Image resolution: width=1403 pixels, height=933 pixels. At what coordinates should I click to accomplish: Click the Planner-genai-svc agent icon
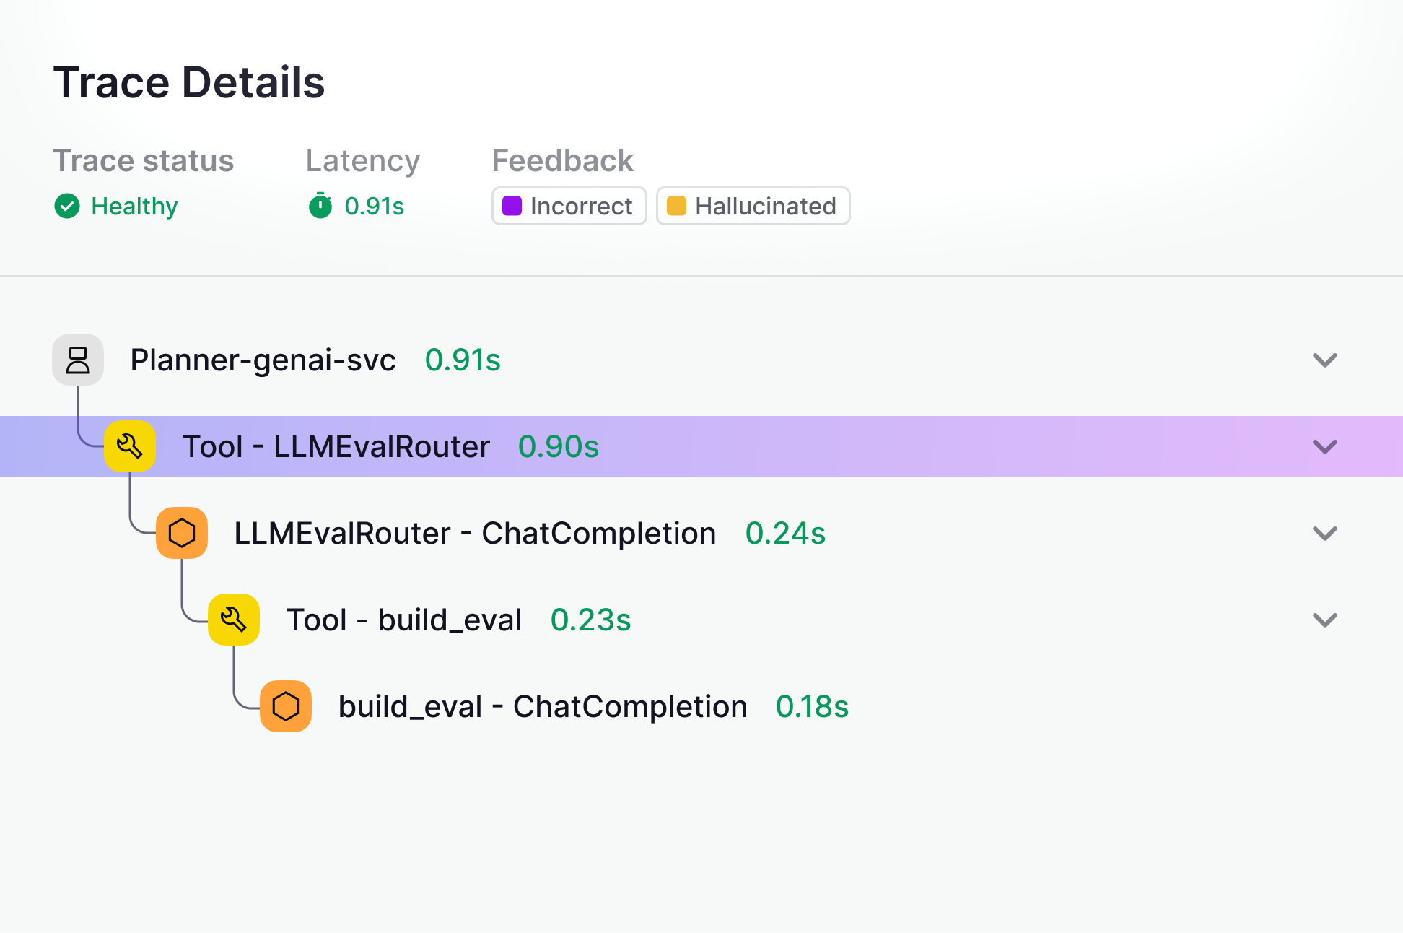click(x=78, y=360)
